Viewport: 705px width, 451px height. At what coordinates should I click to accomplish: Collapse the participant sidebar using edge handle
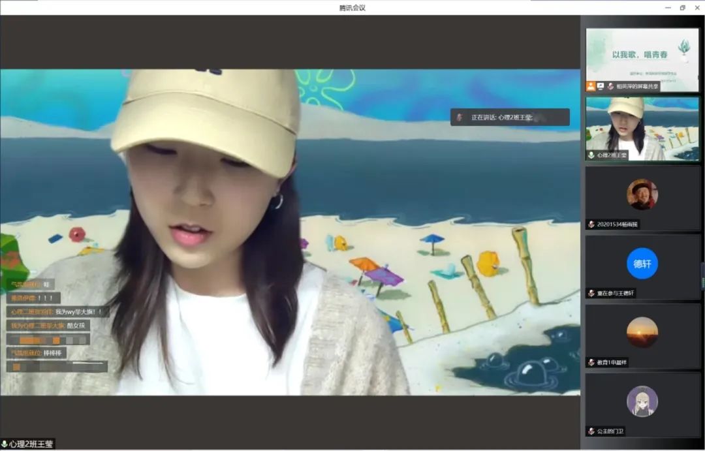coord(703,277)
